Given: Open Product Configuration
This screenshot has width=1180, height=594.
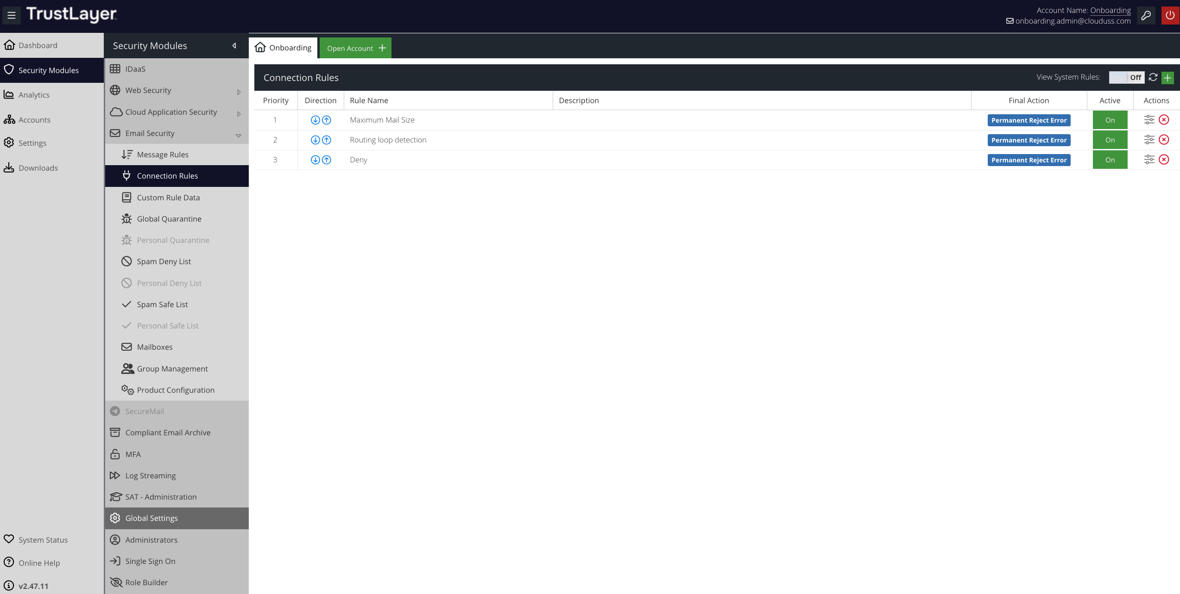Looking at the screenshot, I should (x=177, y=390).
